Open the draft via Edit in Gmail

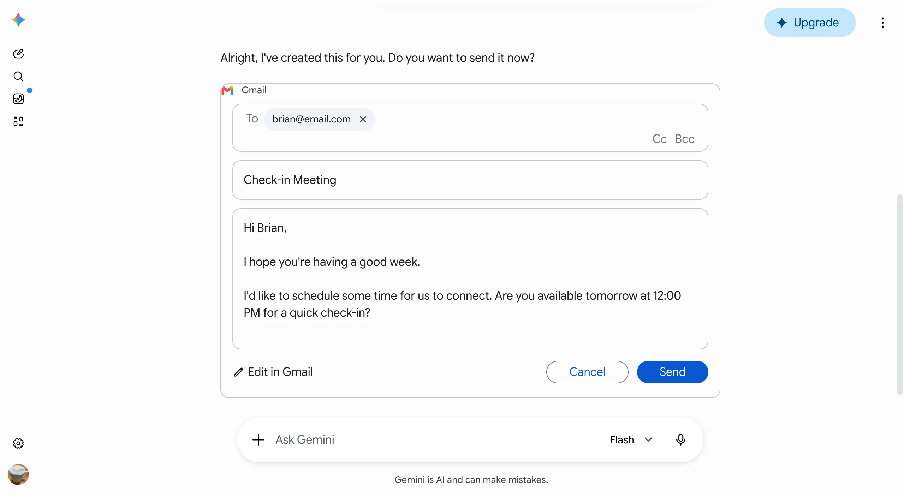(273, 372)
